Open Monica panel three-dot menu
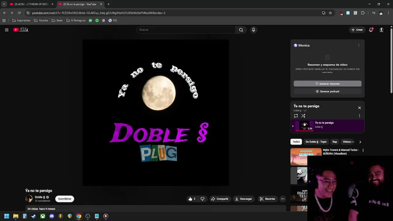This screenshot has height=221, width=393. pyautogui.click(x=359, y=45)
